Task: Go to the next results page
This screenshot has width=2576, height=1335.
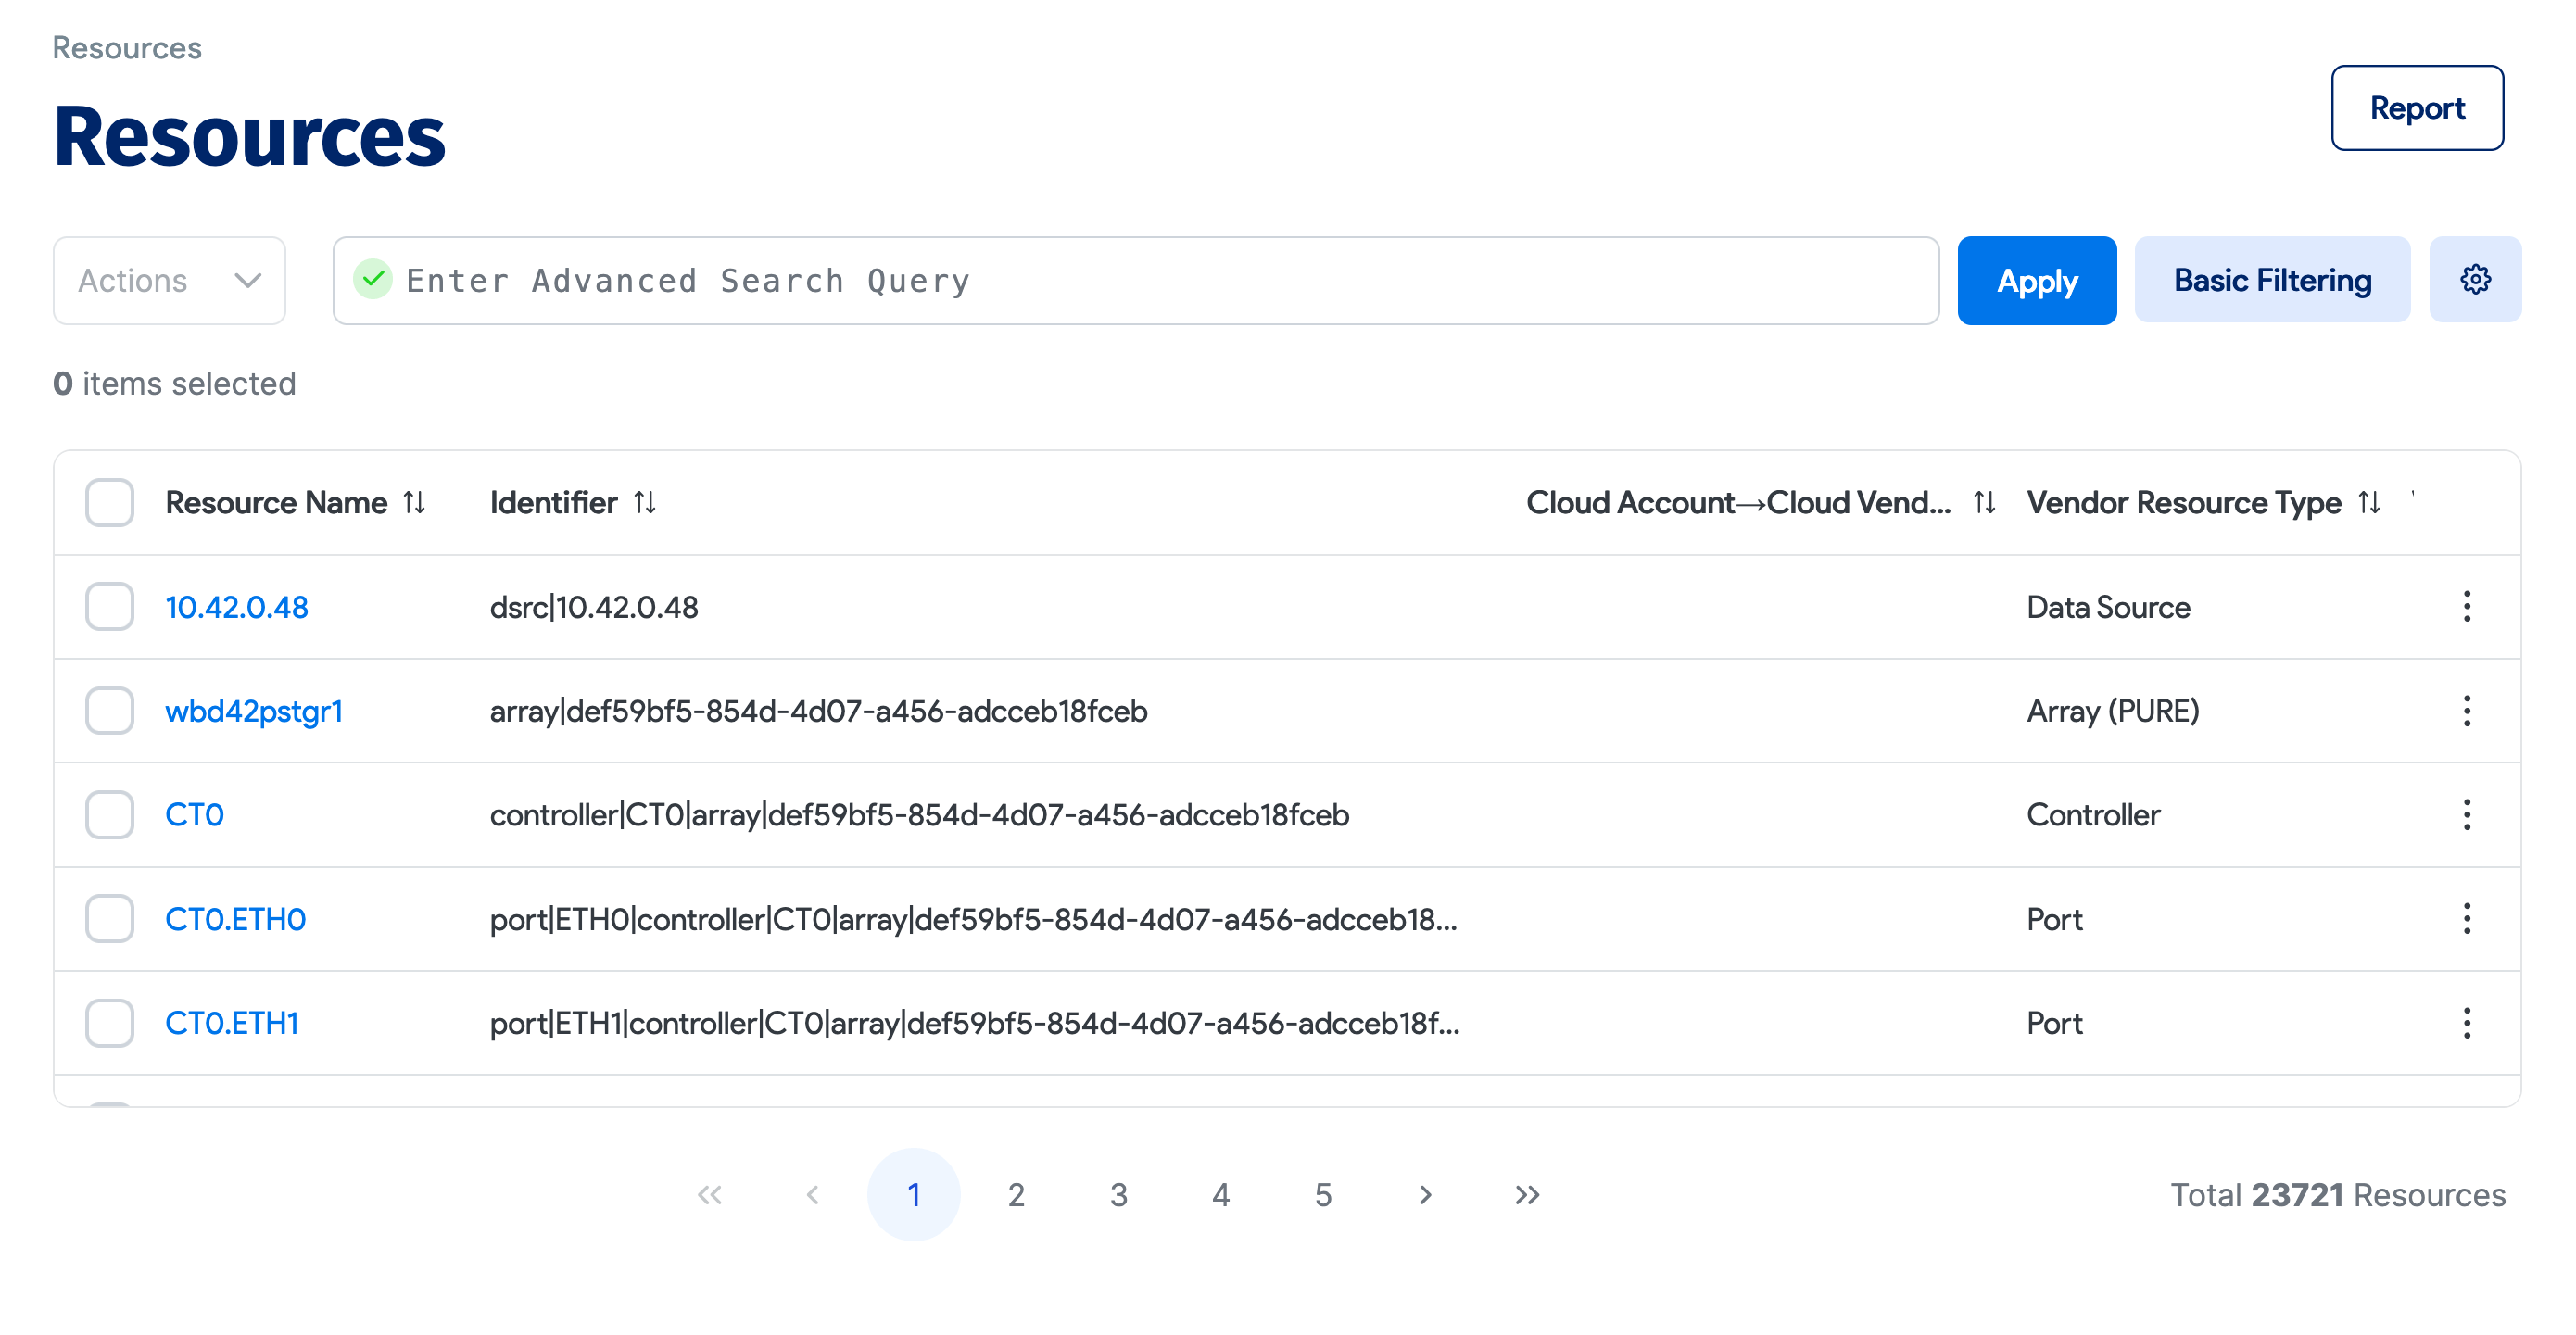Action: (1425, 1194)
